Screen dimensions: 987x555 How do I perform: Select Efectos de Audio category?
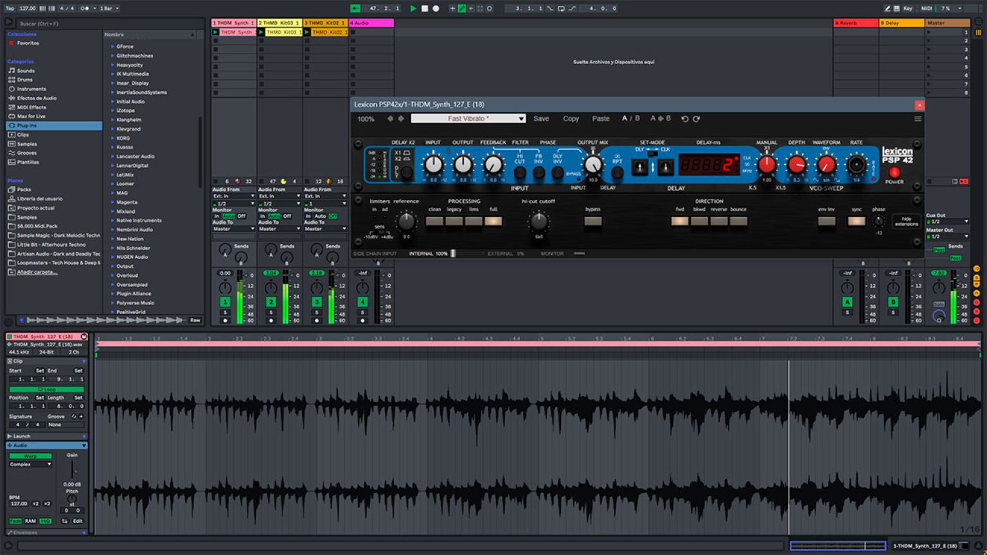point(37,98)
